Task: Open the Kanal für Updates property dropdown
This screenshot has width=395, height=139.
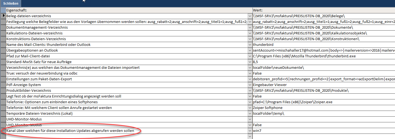Action: coord(250,131)
